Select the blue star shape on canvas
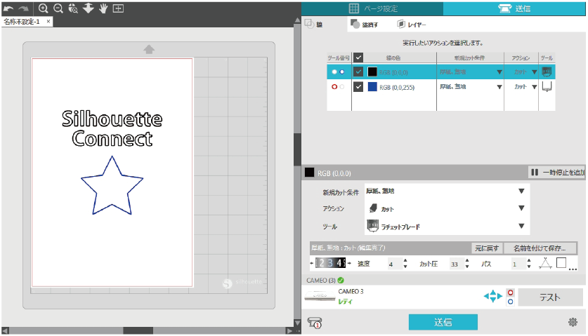 pyautogui.click(x=112, y=185)
